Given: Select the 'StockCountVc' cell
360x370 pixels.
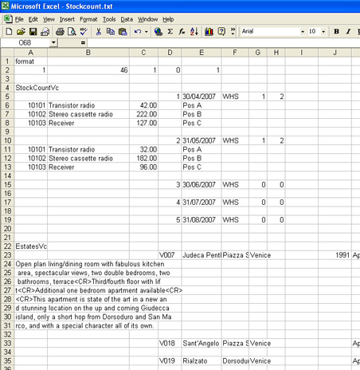Looking at the screenshot, I should pos(31,88).
